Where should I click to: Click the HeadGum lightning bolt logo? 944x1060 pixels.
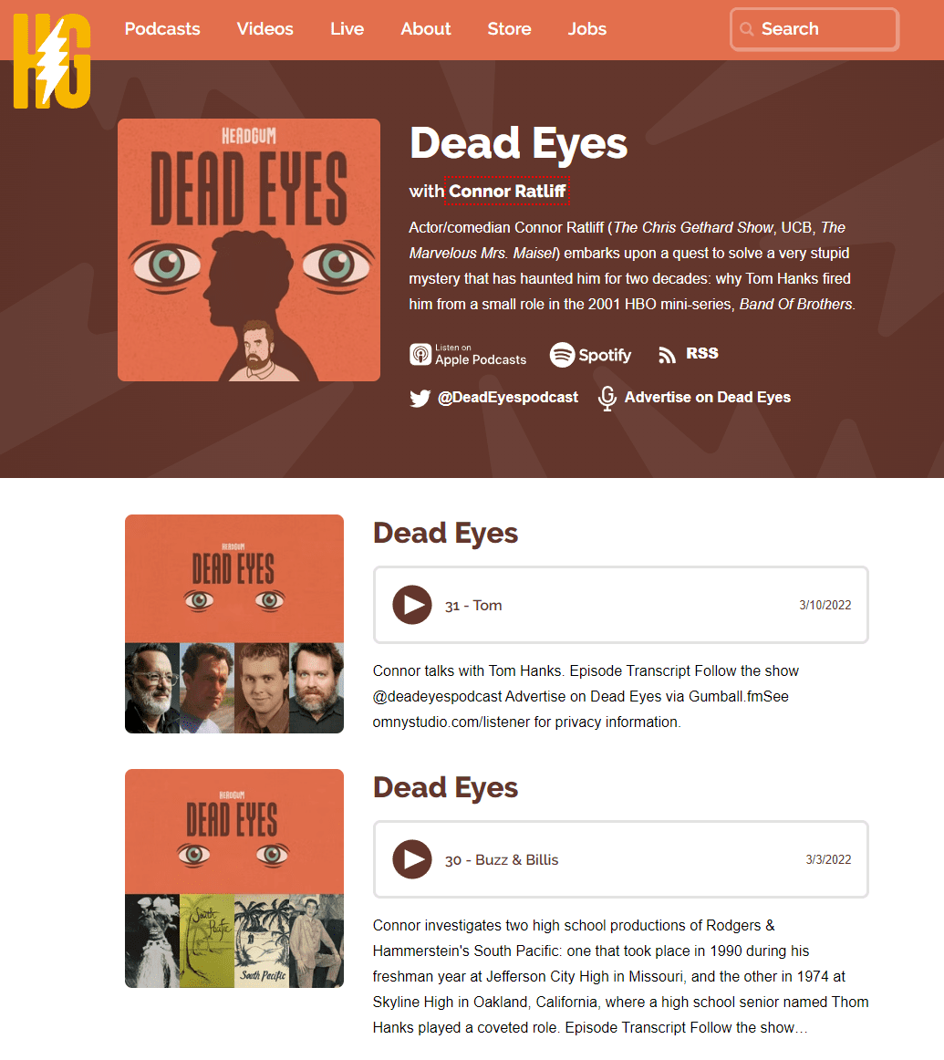(x=52, y=61)
